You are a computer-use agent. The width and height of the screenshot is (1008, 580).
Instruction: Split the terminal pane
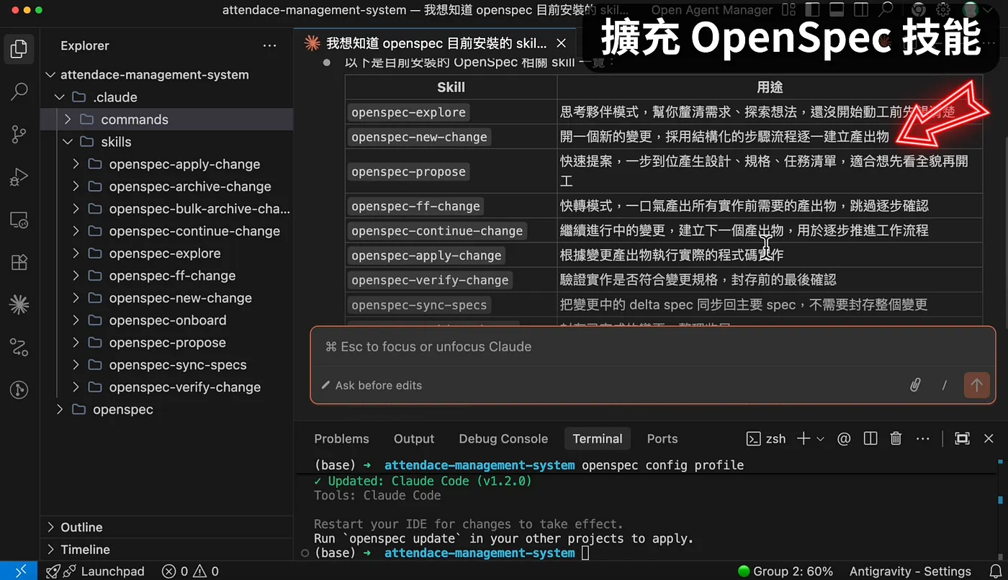click(x=870, y=439)
